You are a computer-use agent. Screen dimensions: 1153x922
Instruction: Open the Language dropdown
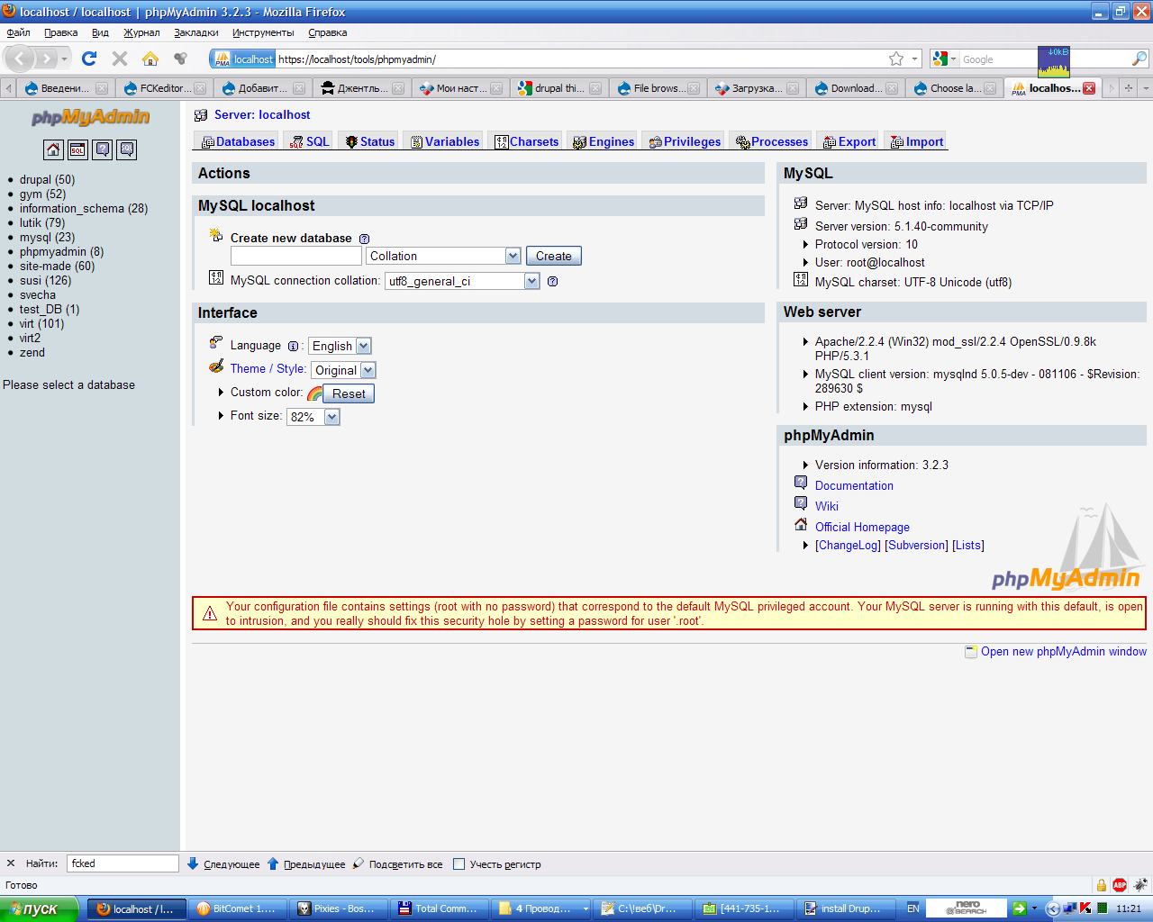click(x=340, y=346)
